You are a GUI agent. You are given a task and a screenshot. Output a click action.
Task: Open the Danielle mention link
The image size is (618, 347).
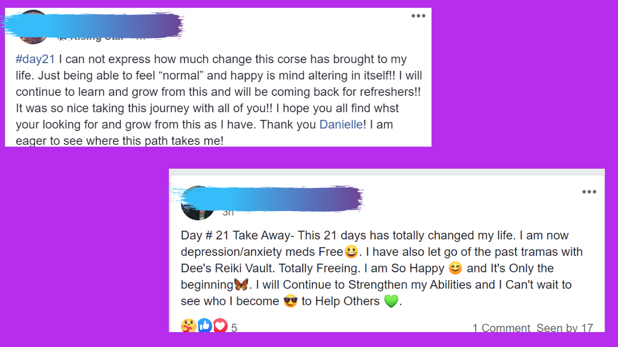click(x=341, y=124)
